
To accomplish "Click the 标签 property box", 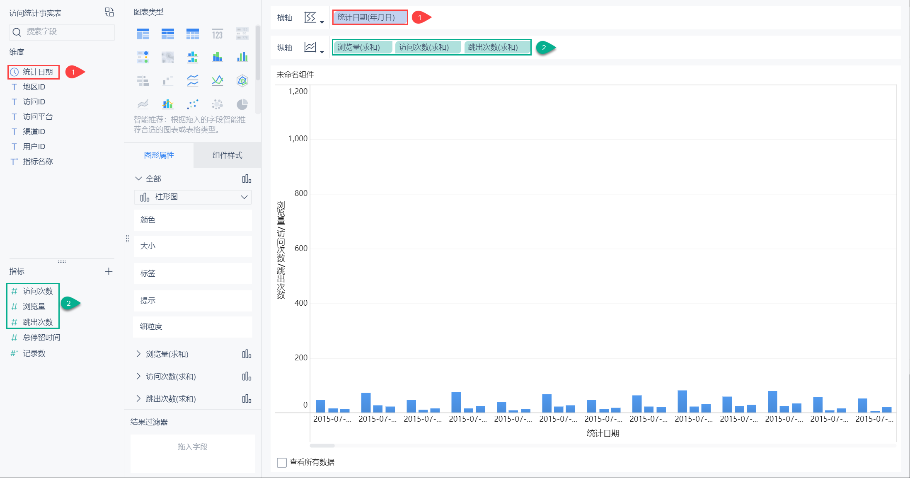I will coord(193,273).
